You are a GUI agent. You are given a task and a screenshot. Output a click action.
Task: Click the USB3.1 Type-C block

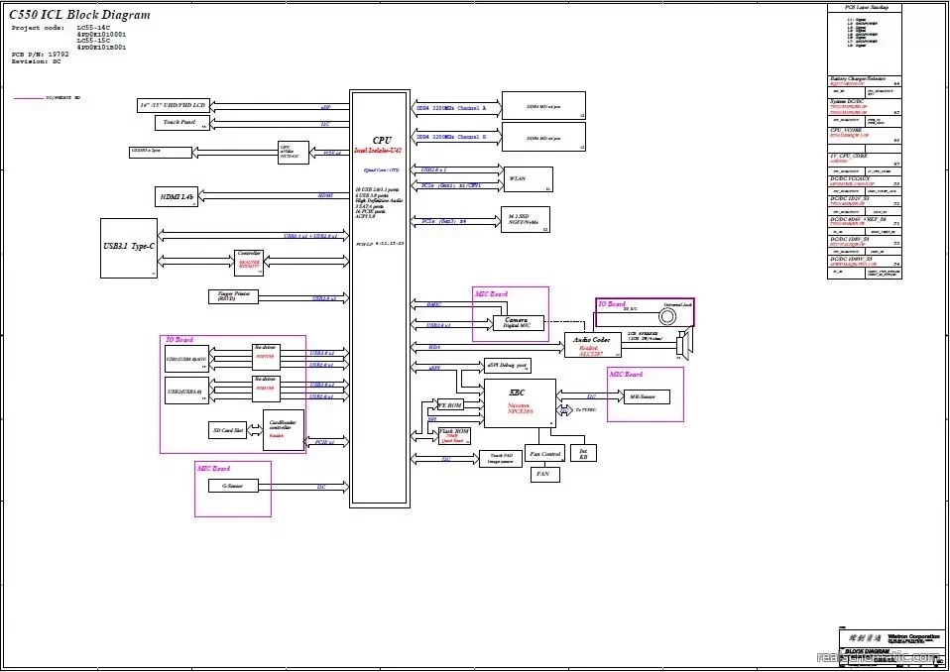[x=129, y=248]
